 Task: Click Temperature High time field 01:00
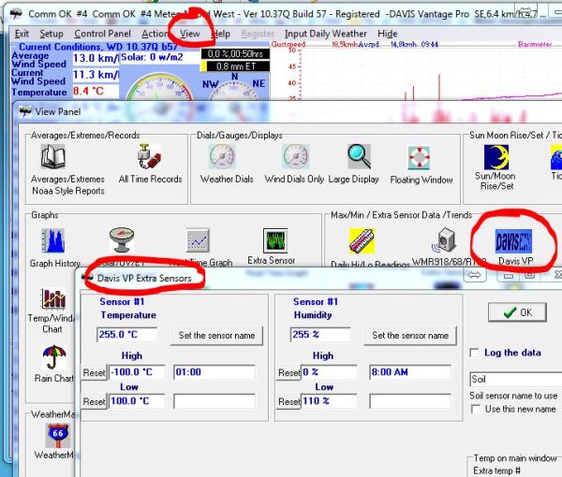tap(214, 372)
